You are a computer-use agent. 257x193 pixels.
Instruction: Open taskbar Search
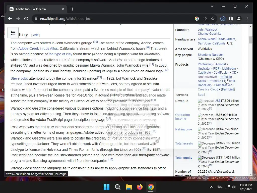pos(117,187)
